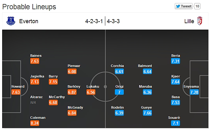Image resolution: width=209 pixels, height=129 pixels.
Task: Select Souaré's 7.1 rating badge
Action: [x=176, y=123]
